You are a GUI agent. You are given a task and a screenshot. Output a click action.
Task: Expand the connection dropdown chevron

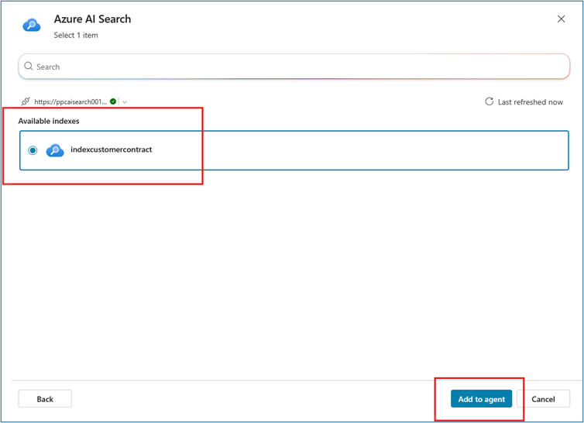pyautogui.click(x=125, y=101)
